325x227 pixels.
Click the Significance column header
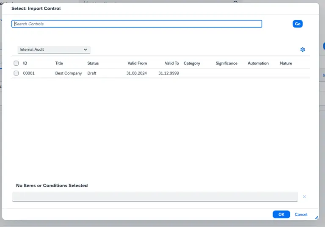(x=226, y=63)
